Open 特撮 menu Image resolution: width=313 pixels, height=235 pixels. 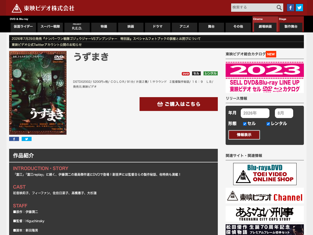pyautogui.click(x=104, y=27)
